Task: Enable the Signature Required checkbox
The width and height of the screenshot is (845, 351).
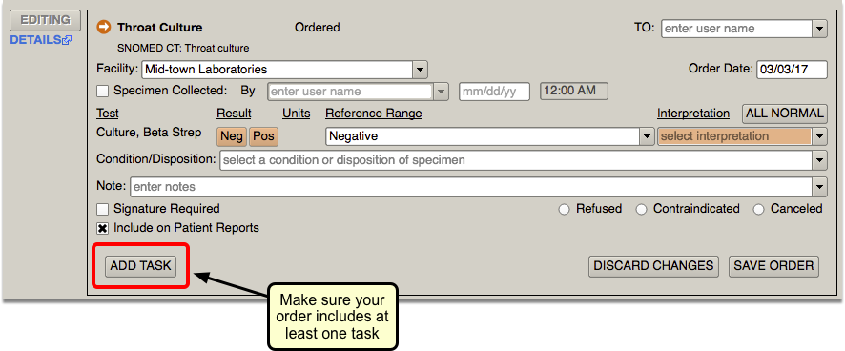Action: [x=102, y=209]
